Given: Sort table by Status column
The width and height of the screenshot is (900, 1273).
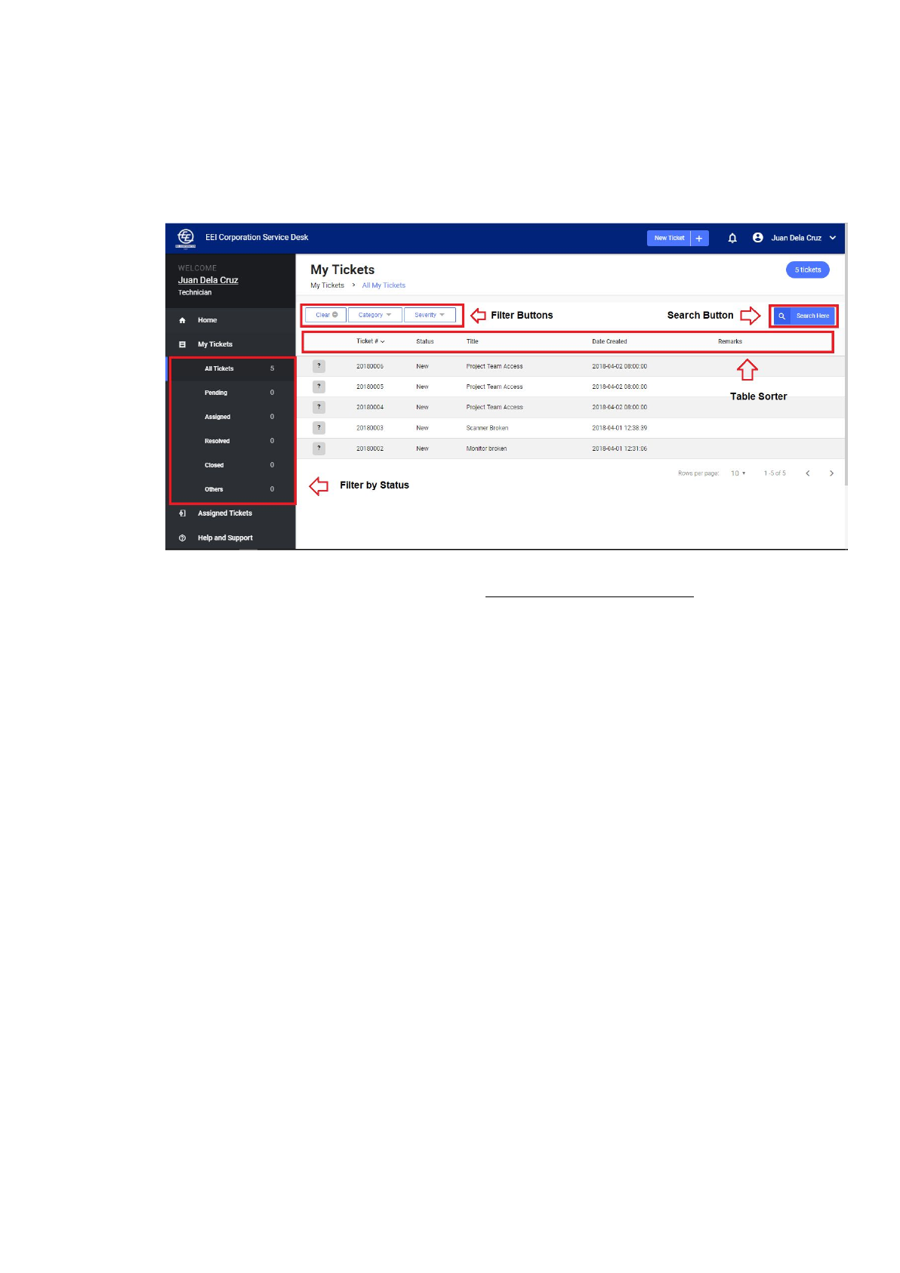Looking at the screenshot, I should point(425,341).
